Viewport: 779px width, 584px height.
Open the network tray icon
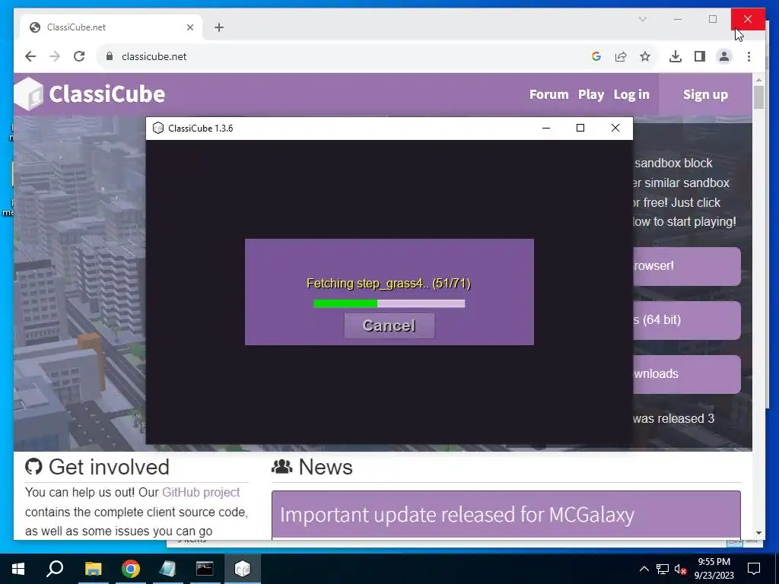[663, 569]
